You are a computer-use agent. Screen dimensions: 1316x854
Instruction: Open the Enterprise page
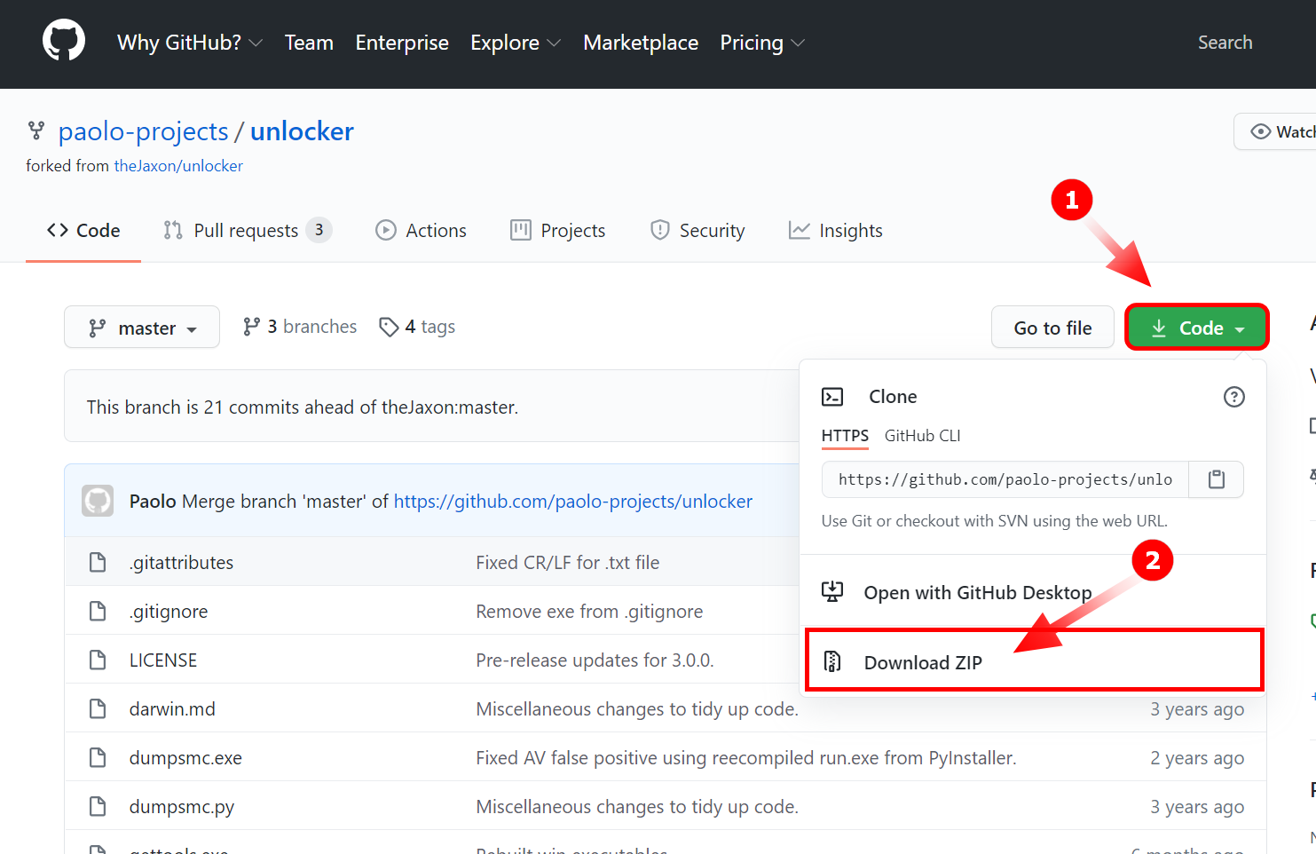pyautogui.click(x=402, y=43)
